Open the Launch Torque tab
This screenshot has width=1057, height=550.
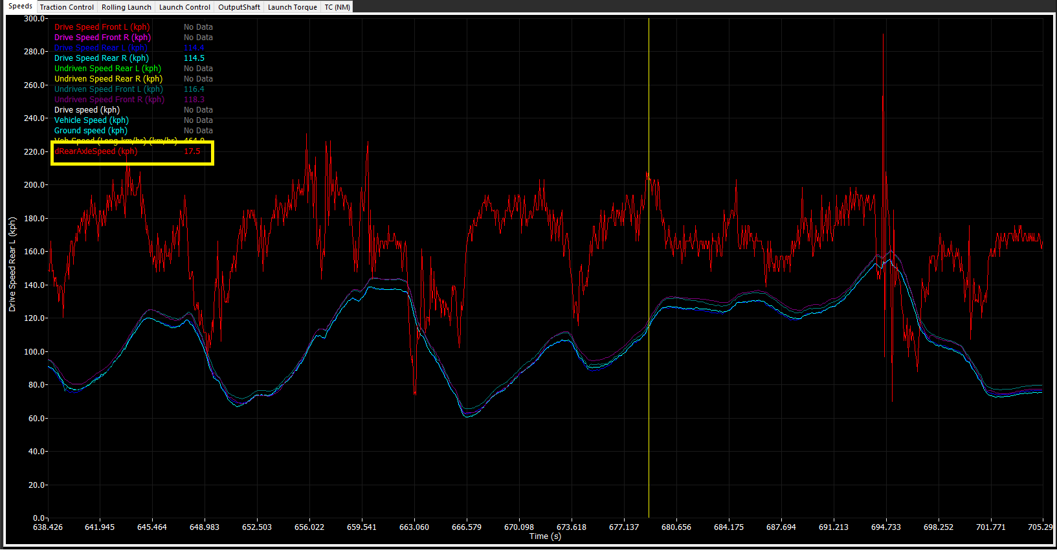(292, 7)
